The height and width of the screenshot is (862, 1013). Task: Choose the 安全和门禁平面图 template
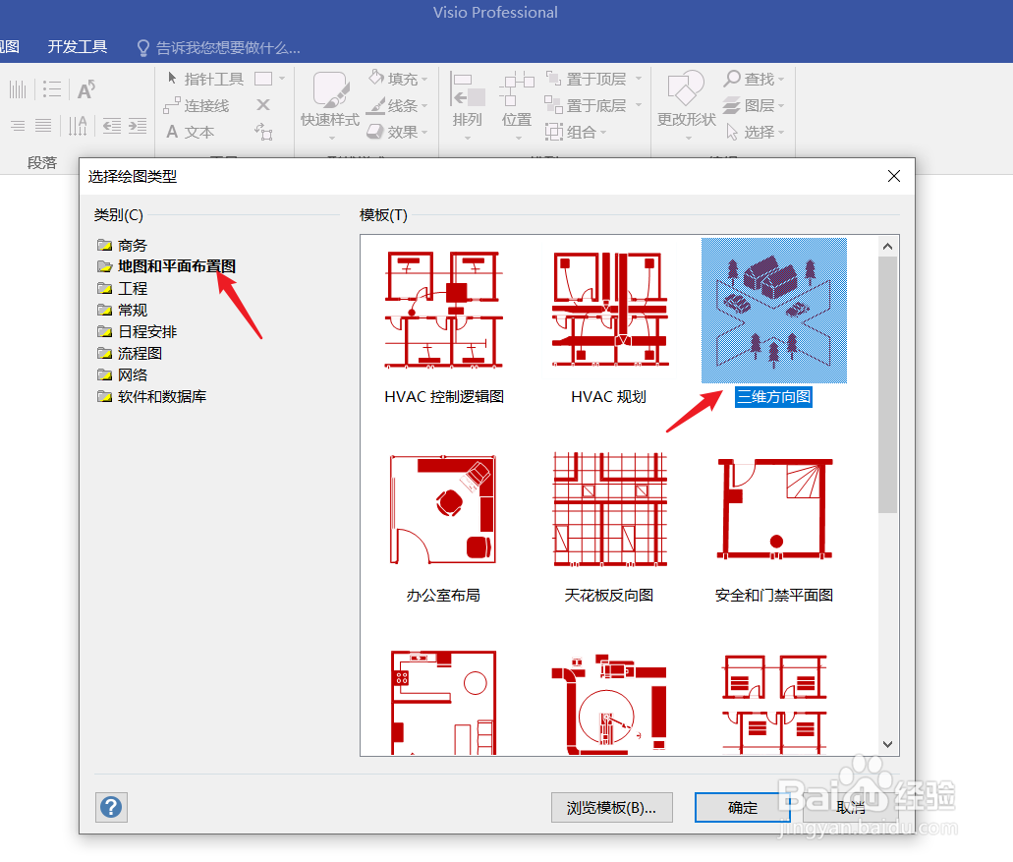pyautogui.click(x=774, y=527)
